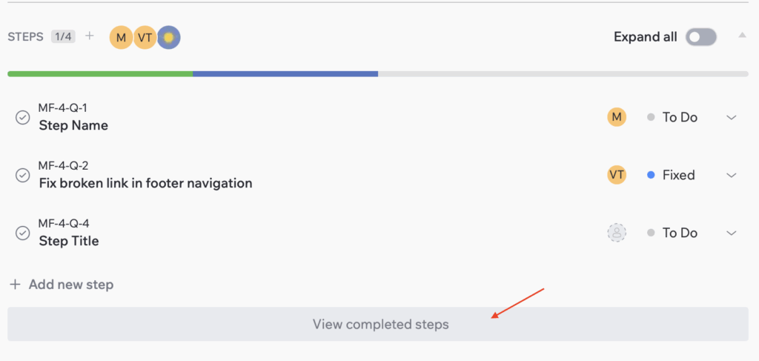Mark step MF-4-Q-4 complete via circle check
This screenshot has height=361, width=759.
coord(23,233)
